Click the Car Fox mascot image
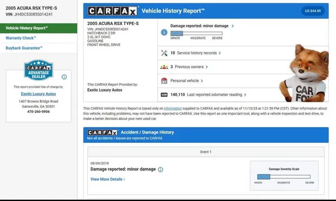This screenshot has height=201, width=336. [304, 73]
